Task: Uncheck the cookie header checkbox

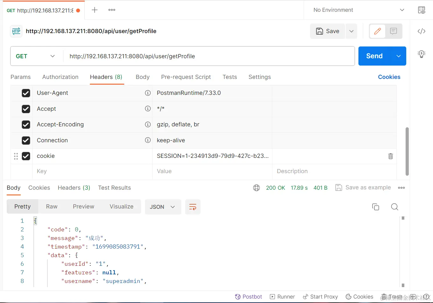Action: [x=26, y=156]
